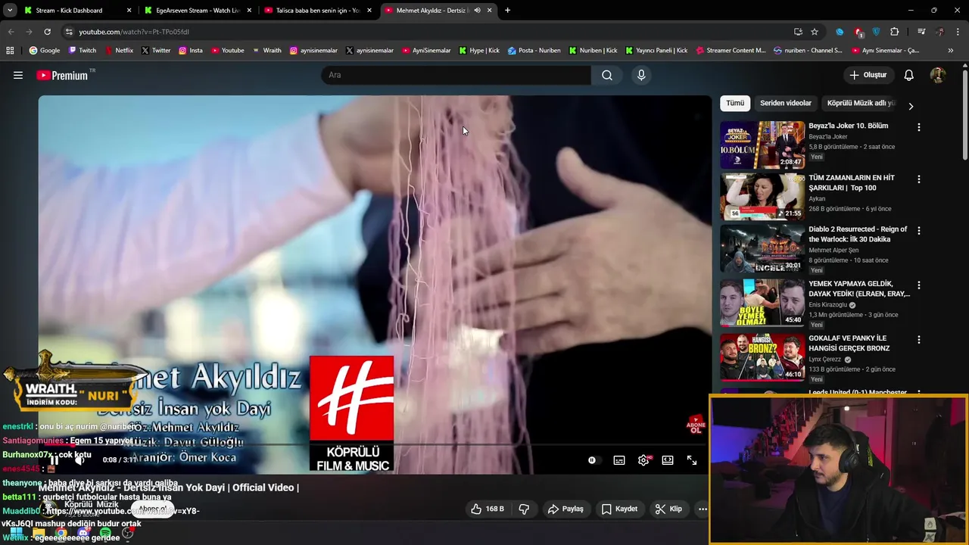This screenshot has width=969, height=545.
Task: Open the Twitch bookmark
Action: (x=83, y=51)
